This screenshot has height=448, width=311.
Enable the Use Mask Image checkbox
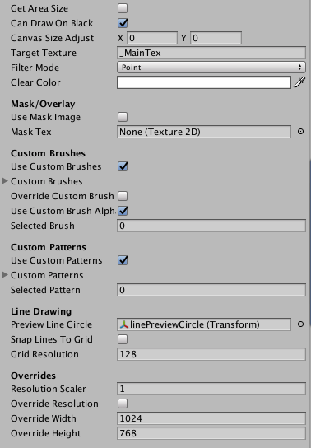(123, 117)
